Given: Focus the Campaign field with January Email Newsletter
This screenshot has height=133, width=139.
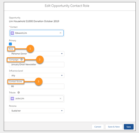Looking at the screenshot, I should click(37, 64).
